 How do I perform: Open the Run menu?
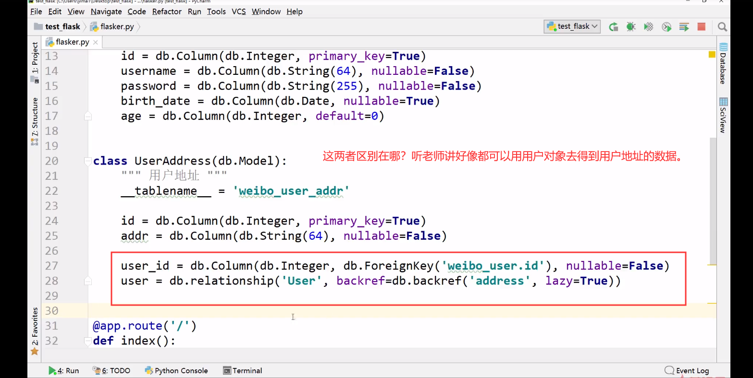195,12
